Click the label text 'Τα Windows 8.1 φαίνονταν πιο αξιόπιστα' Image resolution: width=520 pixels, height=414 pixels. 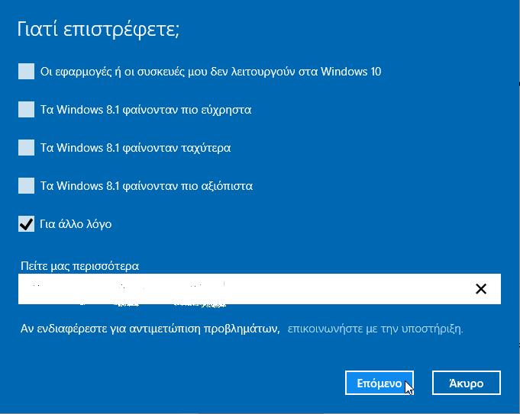pos(147,185)
